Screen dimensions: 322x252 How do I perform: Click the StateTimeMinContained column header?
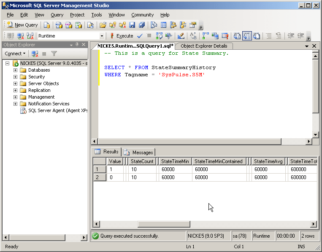[x=219, y=161]
